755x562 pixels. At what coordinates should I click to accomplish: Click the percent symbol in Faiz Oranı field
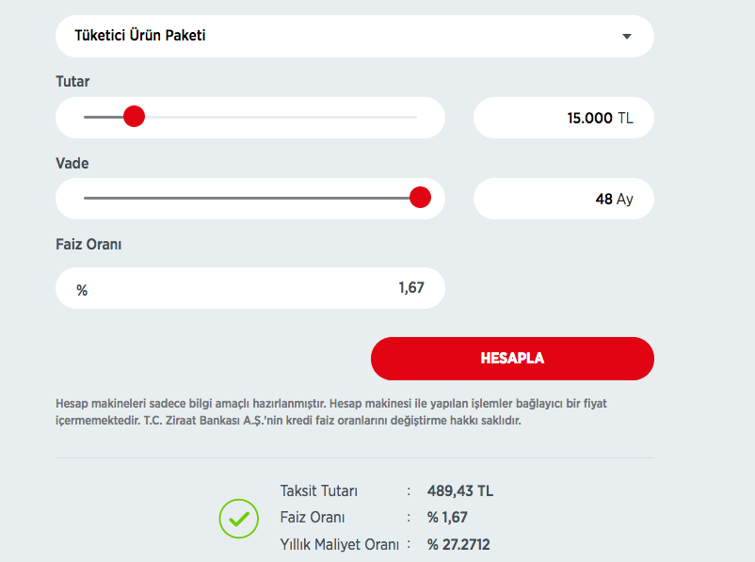click(x=82, y=288)
